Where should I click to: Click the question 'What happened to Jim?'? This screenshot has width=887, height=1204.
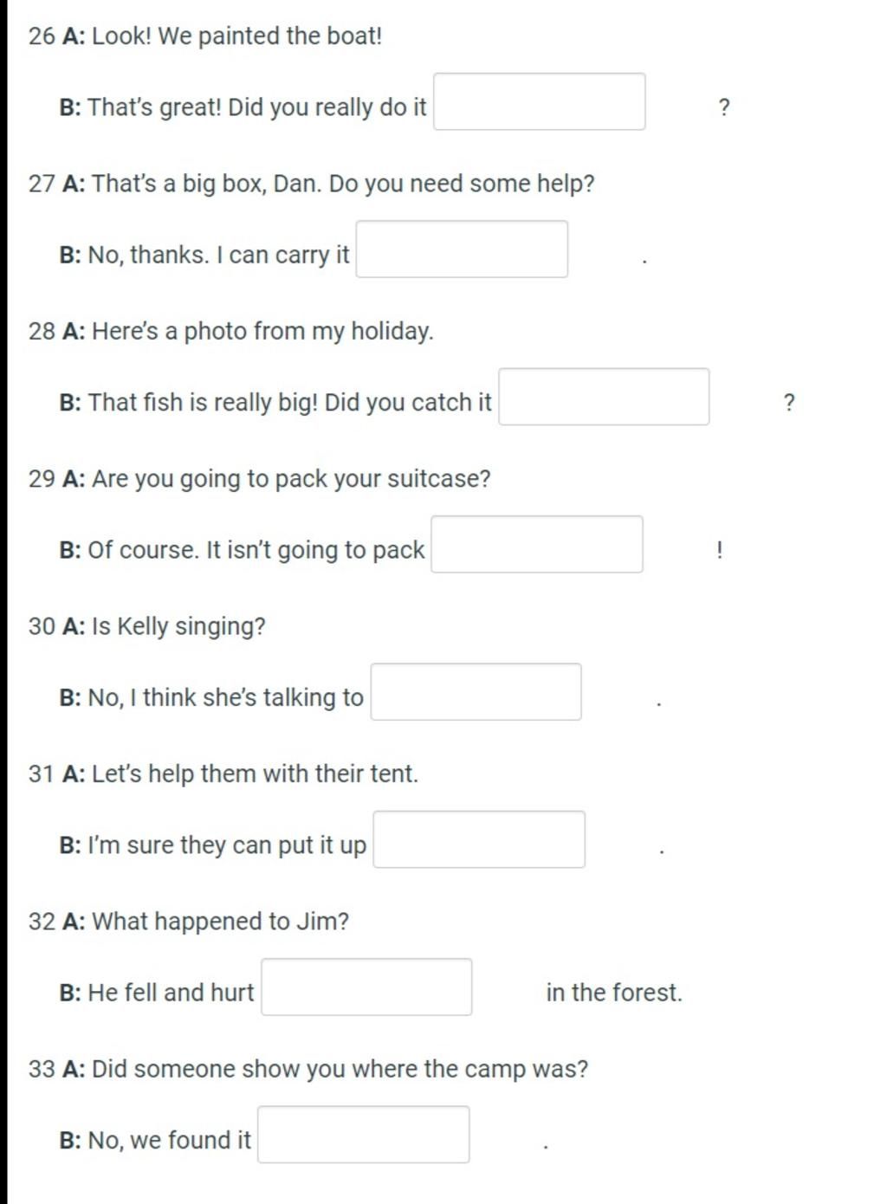point(220,921)
